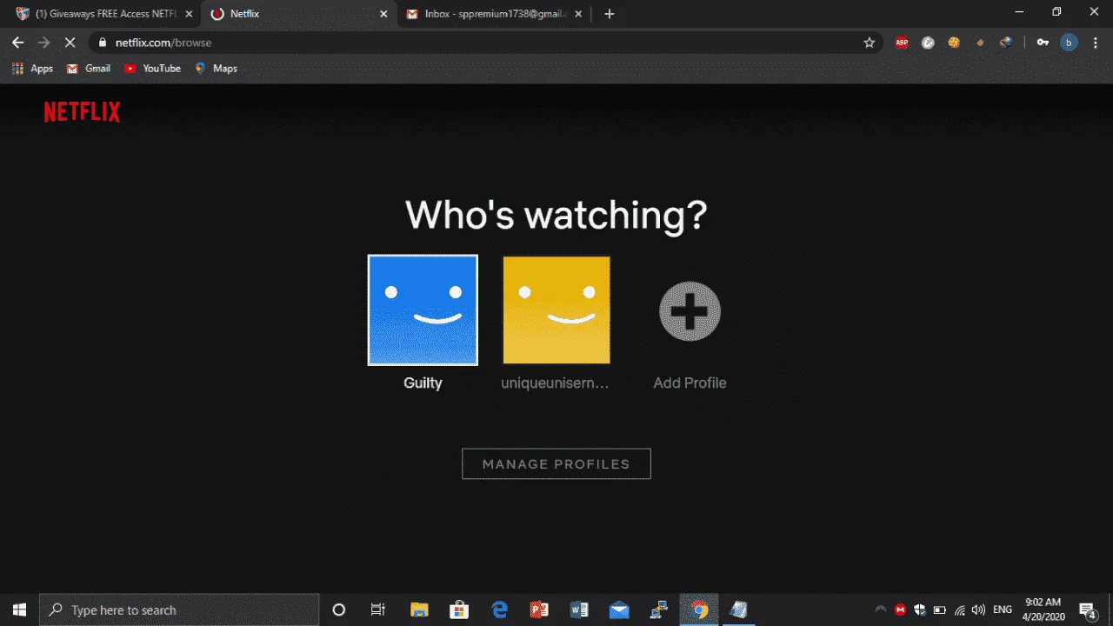Viewport: 1113px width, 626px height.
Task: Open the Action Center notifications icon
Action: pos(1088,609)
